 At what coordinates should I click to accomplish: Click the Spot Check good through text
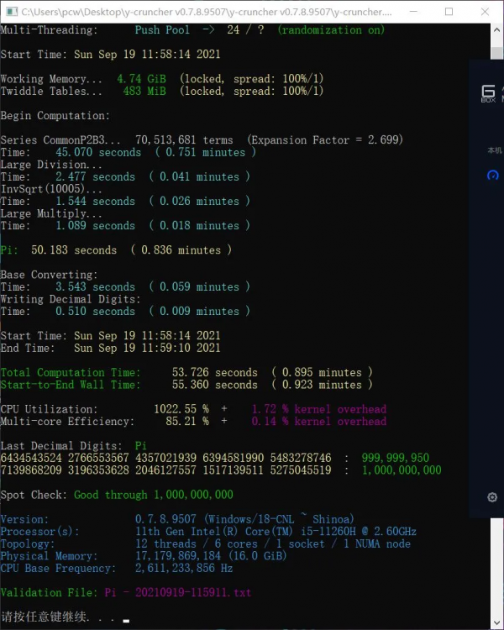click(x=153, y=495)
